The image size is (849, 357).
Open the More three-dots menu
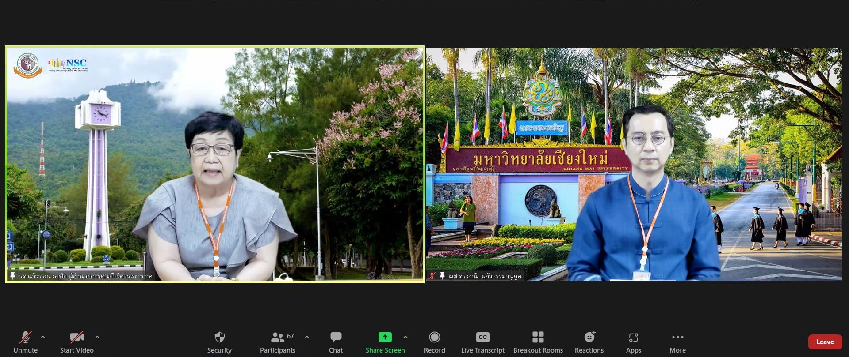point(677,342)
